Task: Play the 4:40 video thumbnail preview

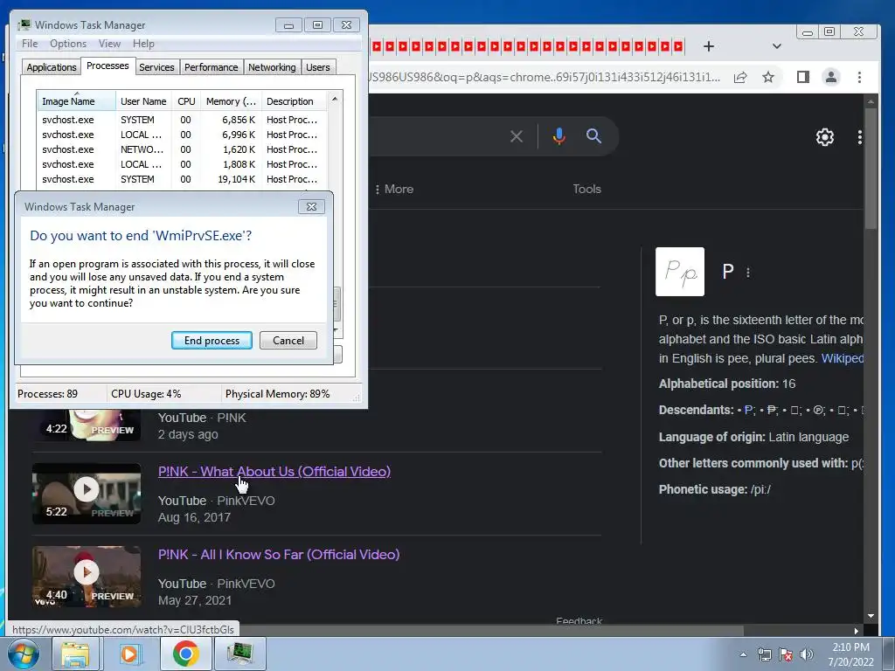Action: coord(87,577)
